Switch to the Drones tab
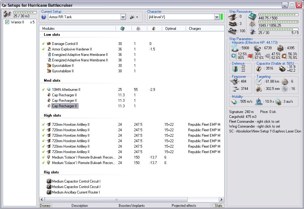The width and height of the screenshot is (304, 209). coord(45,206)
